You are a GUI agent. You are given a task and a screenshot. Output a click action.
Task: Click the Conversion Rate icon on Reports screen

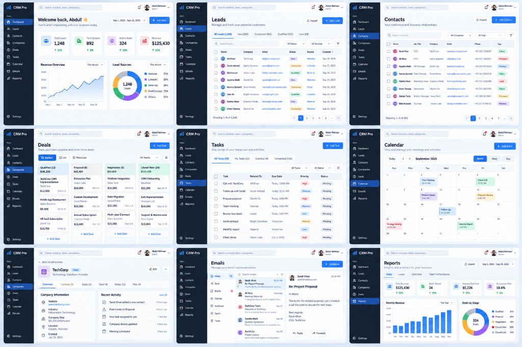[490, 286]
